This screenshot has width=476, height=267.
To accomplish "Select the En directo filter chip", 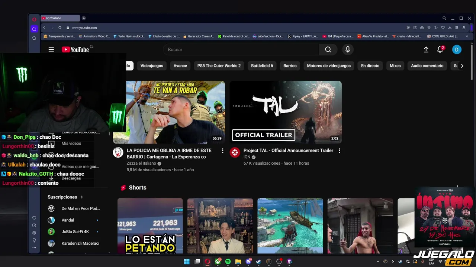I will (370, 66).
